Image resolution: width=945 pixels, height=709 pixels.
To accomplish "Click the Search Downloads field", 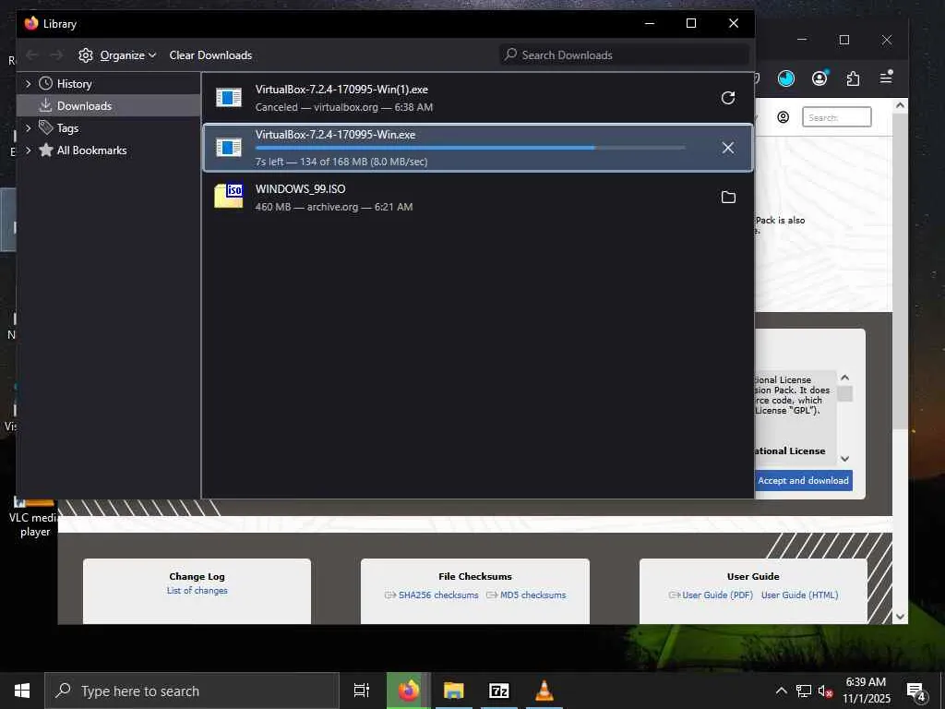I will [x=624, y=54].
